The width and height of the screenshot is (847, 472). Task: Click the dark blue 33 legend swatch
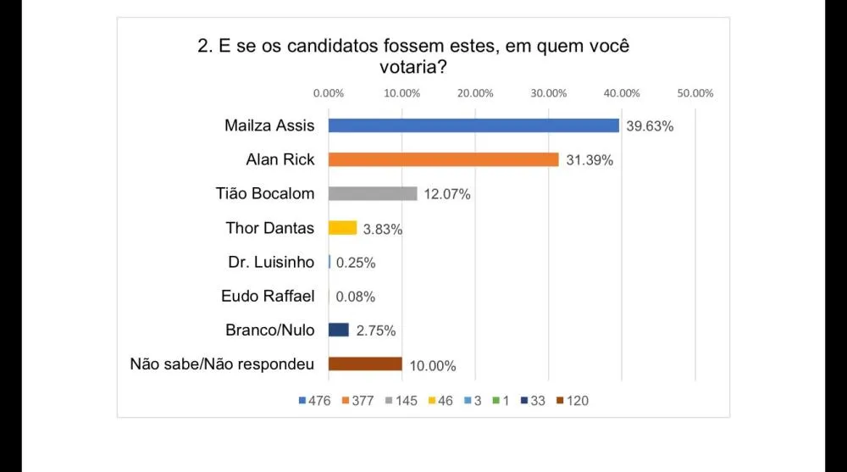coord(524,401)
